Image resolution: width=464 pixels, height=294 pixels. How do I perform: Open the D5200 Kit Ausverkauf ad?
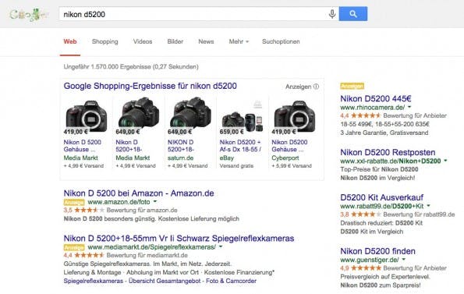[x=382, y=197]
